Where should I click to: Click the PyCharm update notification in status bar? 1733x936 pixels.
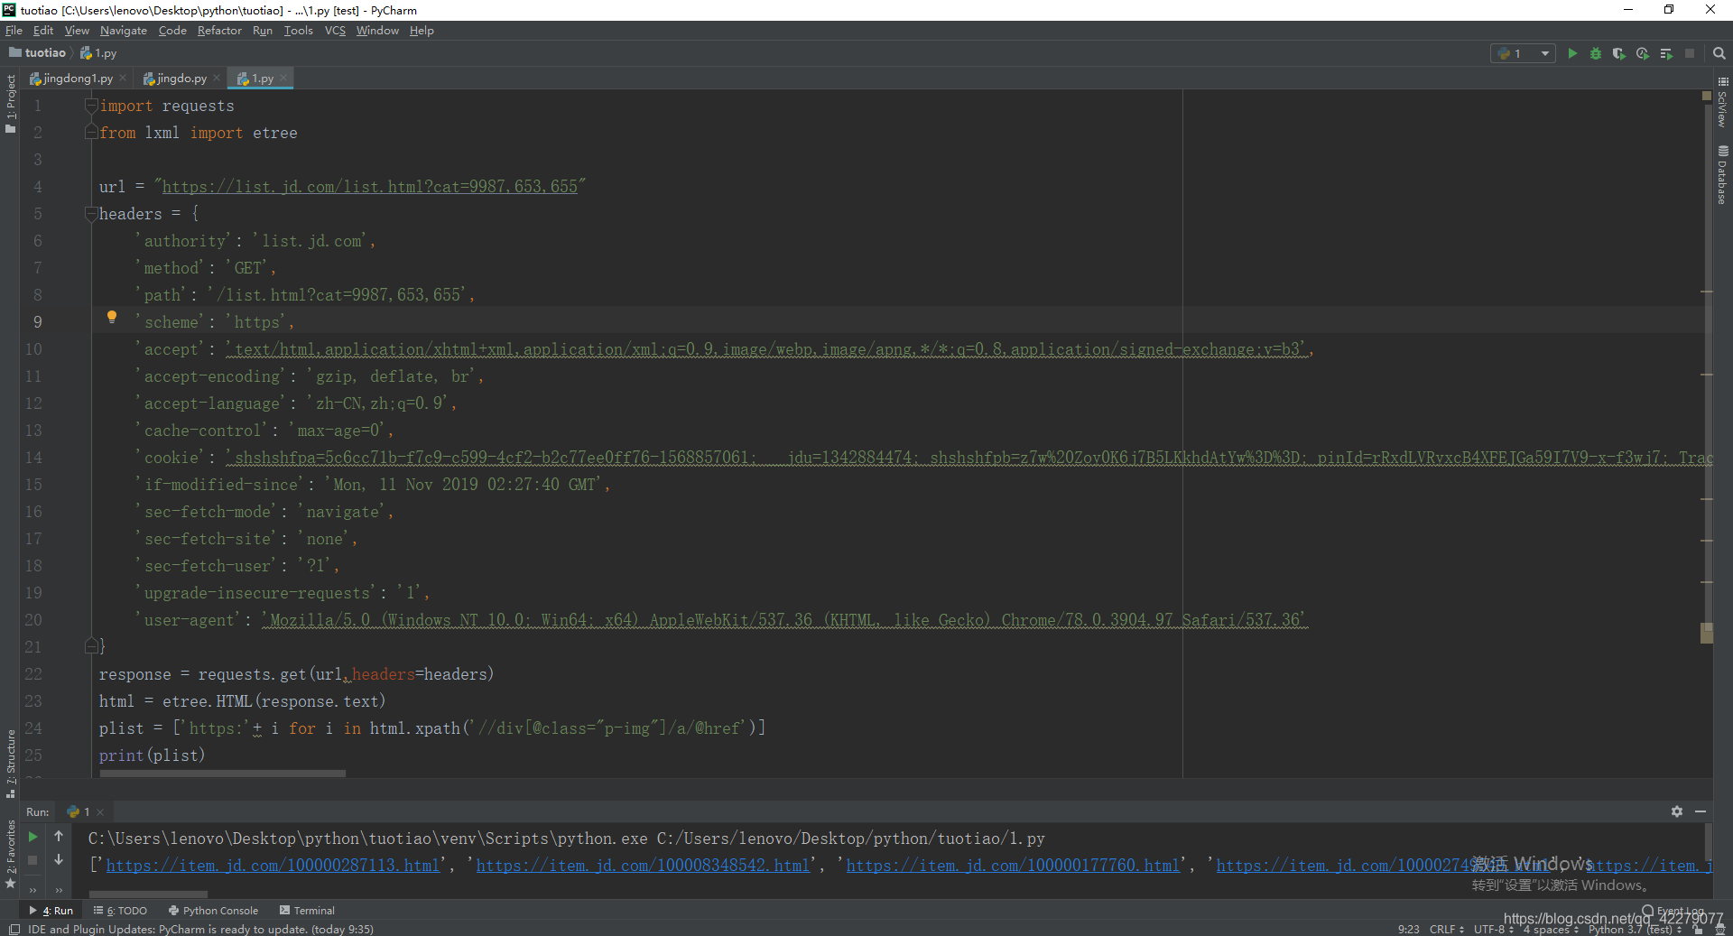click(200, 929)
